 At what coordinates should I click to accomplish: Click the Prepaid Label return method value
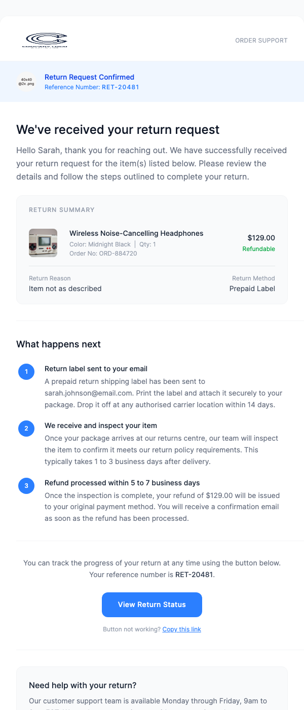pyautogui.click(x=252, y=289)
